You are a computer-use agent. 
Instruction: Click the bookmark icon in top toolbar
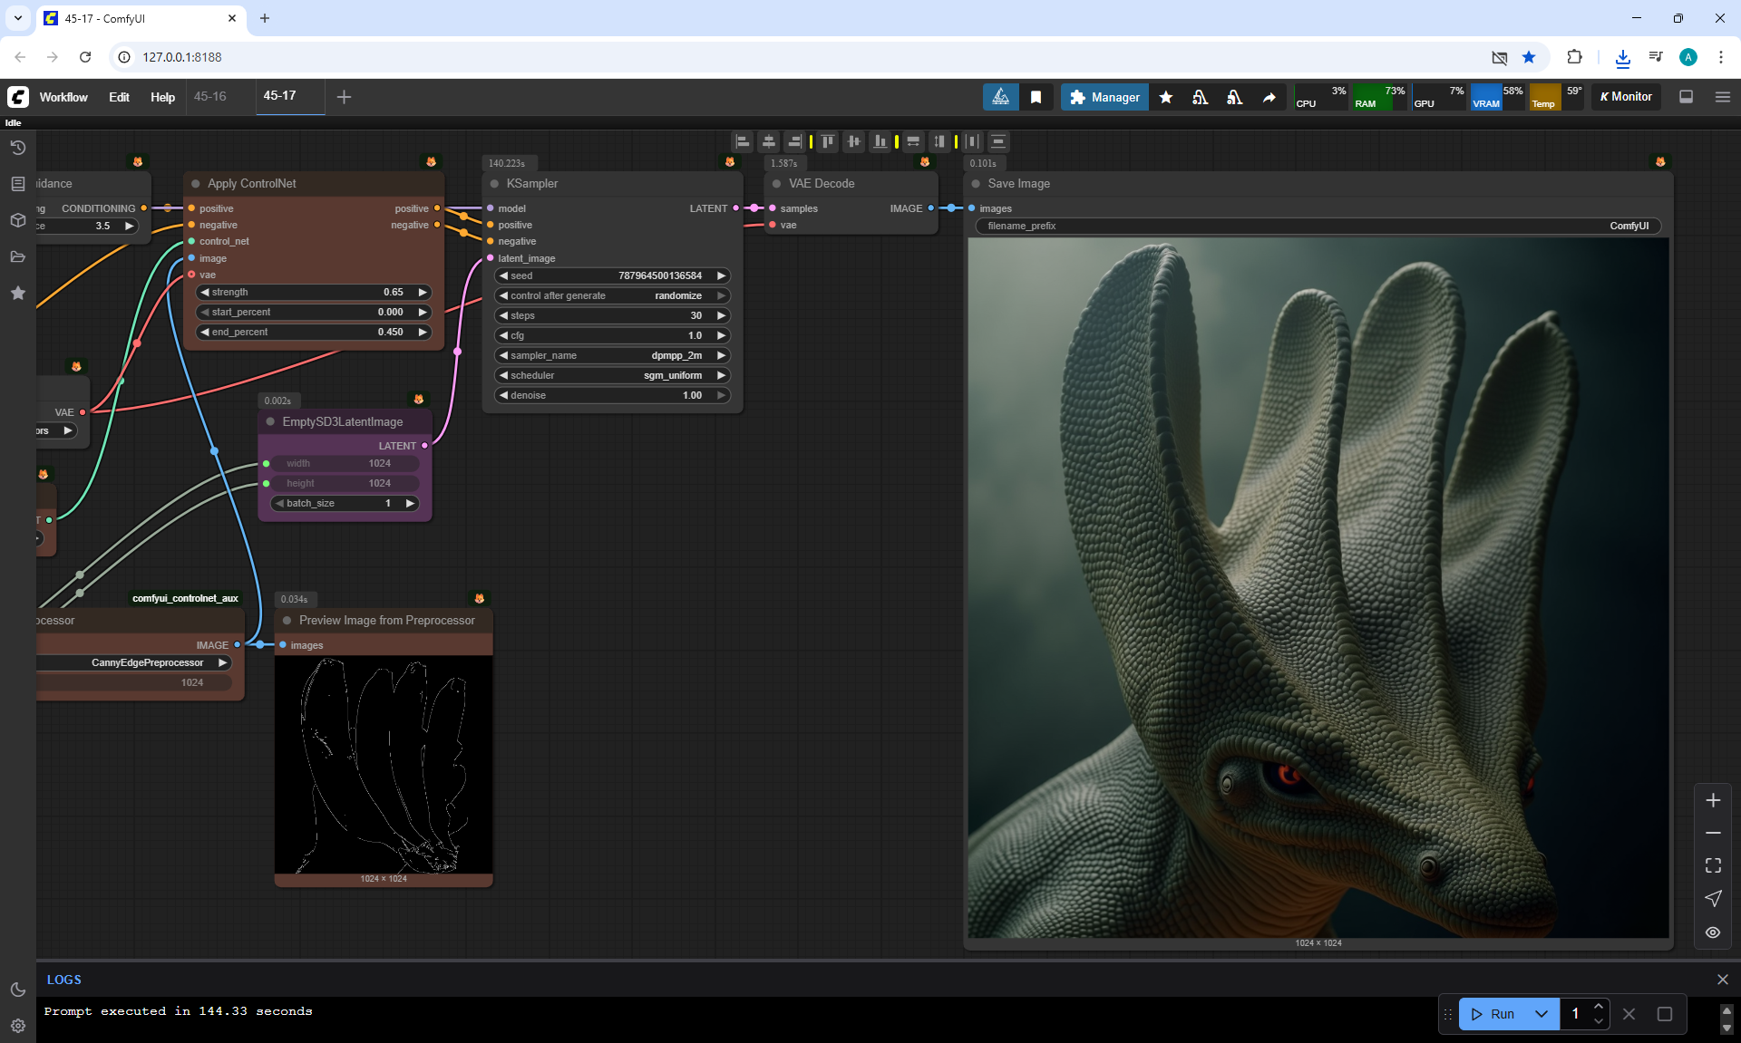pyautogui.click(x=1036, y=97)
